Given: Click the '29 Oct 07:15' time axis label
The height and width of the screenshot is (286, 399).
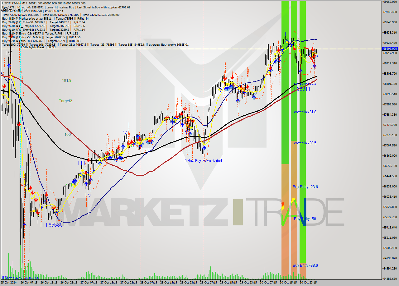Looking at the screenshot, I should [x=209, y=283].
